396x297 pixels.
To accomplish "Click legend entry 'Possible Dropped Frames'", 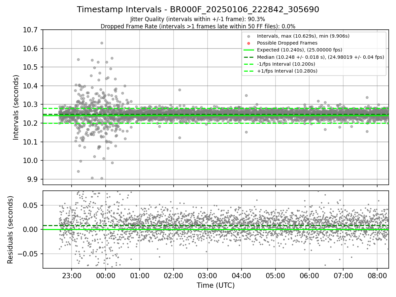I will (287, 43).
